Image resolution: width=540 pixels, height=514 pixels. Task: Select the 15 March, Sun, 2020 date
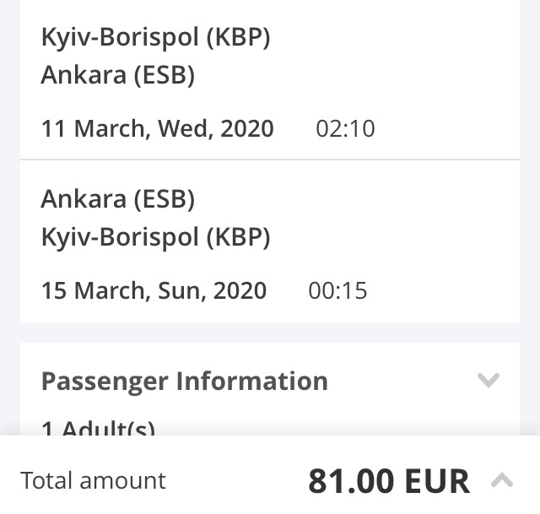click(154, 290)
